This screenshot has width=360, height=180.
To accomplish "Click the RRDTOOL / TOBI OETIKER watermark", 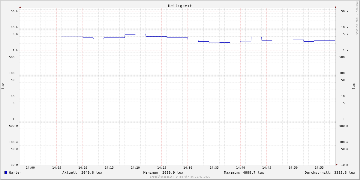I will 357,18.
